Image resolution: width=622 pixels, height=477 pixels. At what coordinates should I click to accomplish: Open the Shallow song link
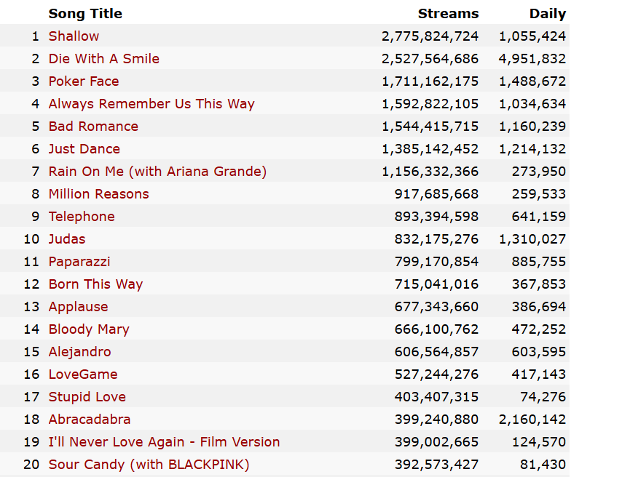(74, 36)
